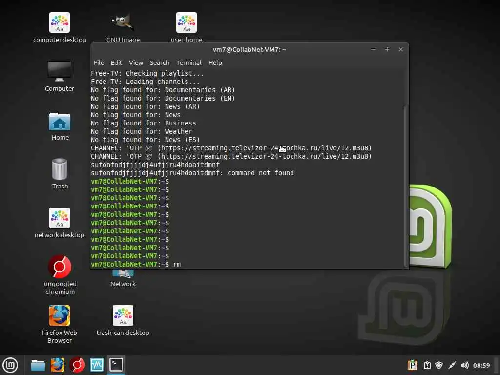Open the Linux Mint start menu
This screenshot has height=375, width=500.
click(10, 365)
